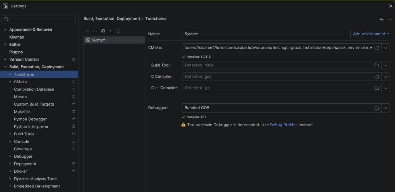Expand Appearance & Behavior section
The height and width of the screenshot is (192, 395).
pyautogui.click(x=5, y=30)
